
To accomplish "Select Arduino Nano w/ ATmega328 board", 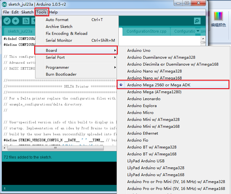I will pos(173,71).
